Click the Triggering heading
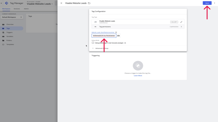218x122 pixels. [x=96, y=55]
